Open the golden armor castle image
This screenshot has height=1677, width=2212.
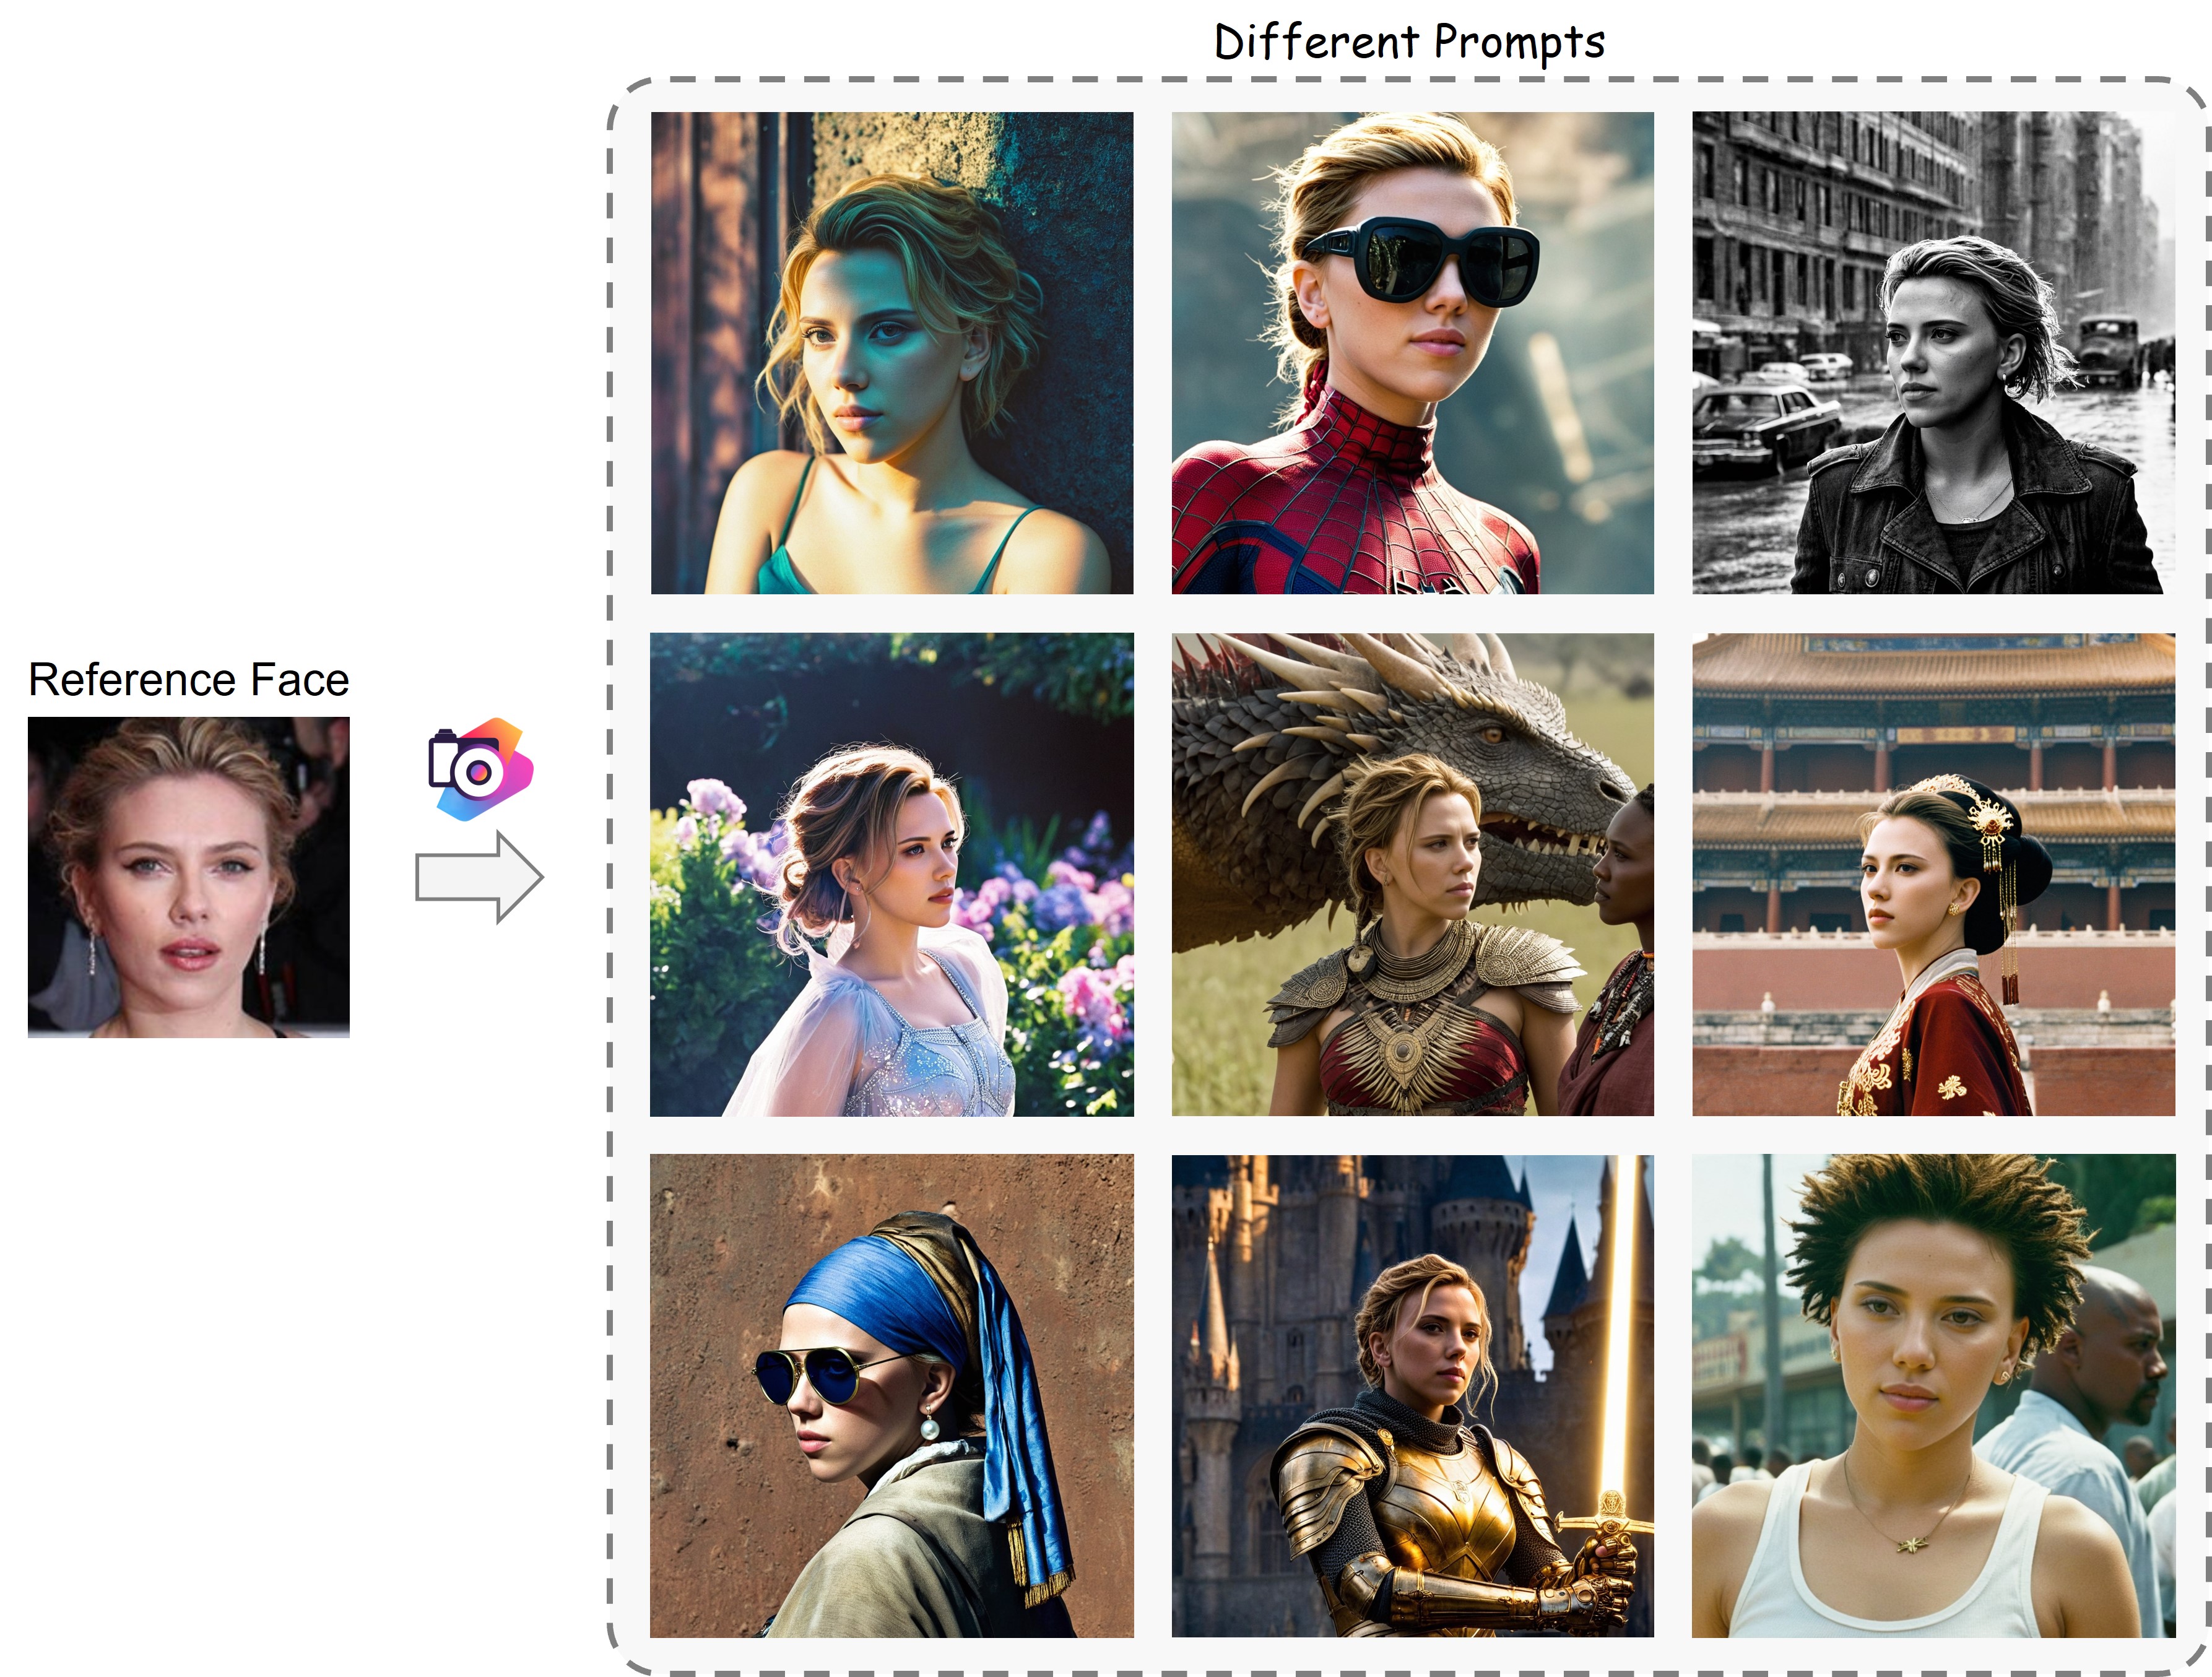[x=1413, y=1396]
